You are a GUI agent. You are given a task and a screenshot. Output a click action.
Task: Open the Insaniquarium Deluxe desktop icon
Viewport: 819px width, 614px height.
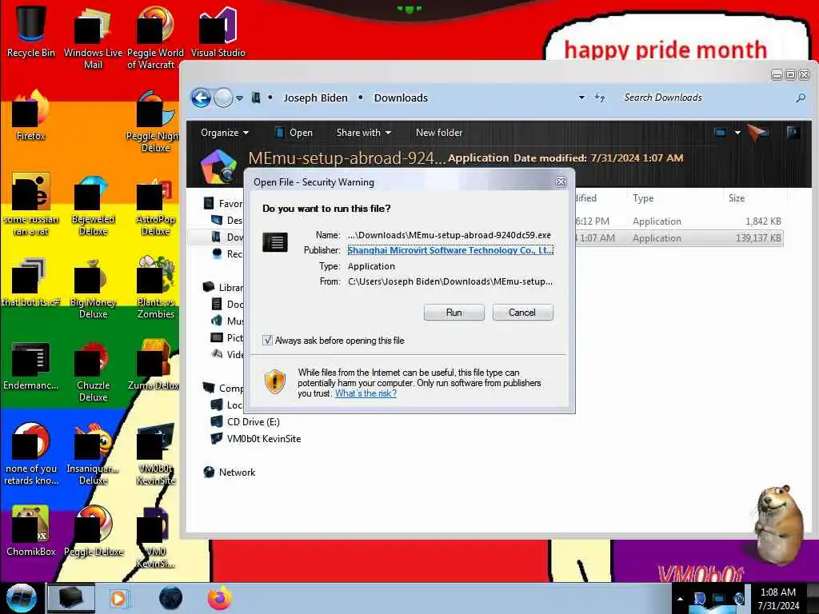[93, 454]
